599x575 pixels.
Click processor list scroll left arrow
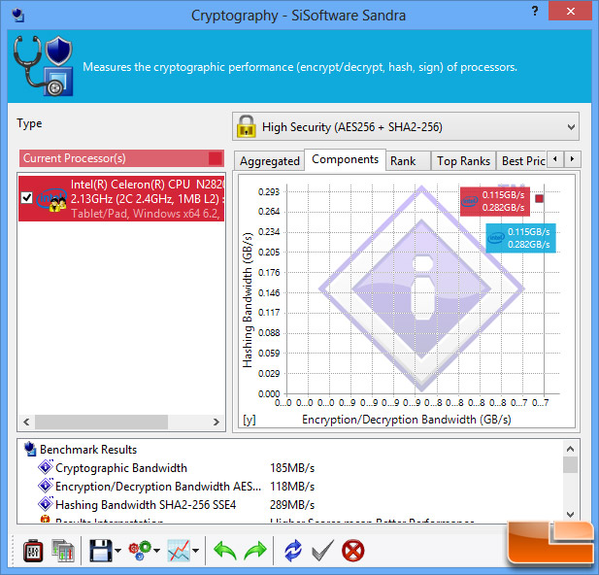26,422
